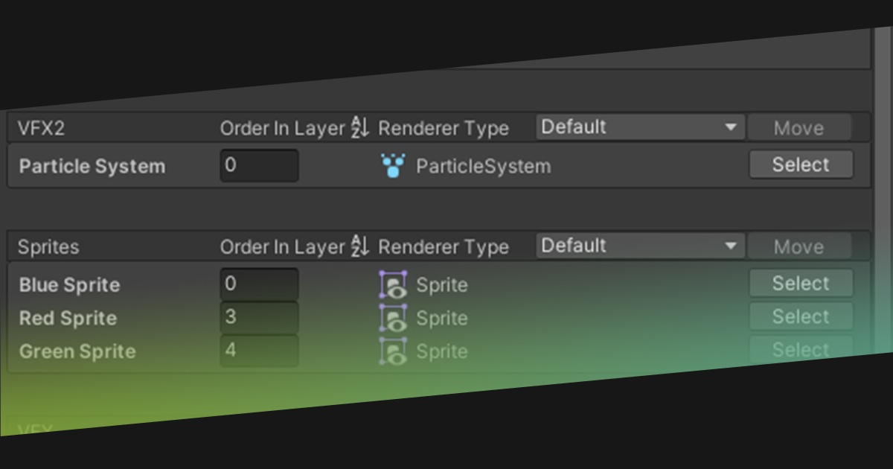Image resolution: width=893 pixels, height=469 pixels.
Task: Click the alphabetical sort icon in the VFX2 header
Action: point(360,127)
